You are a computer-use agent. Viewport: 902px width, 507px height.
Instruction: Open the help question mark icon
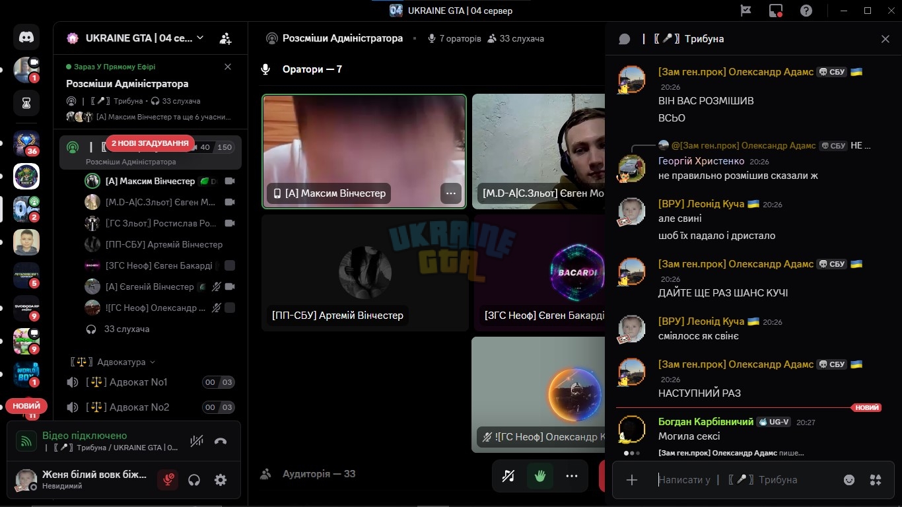coord(806,11)
